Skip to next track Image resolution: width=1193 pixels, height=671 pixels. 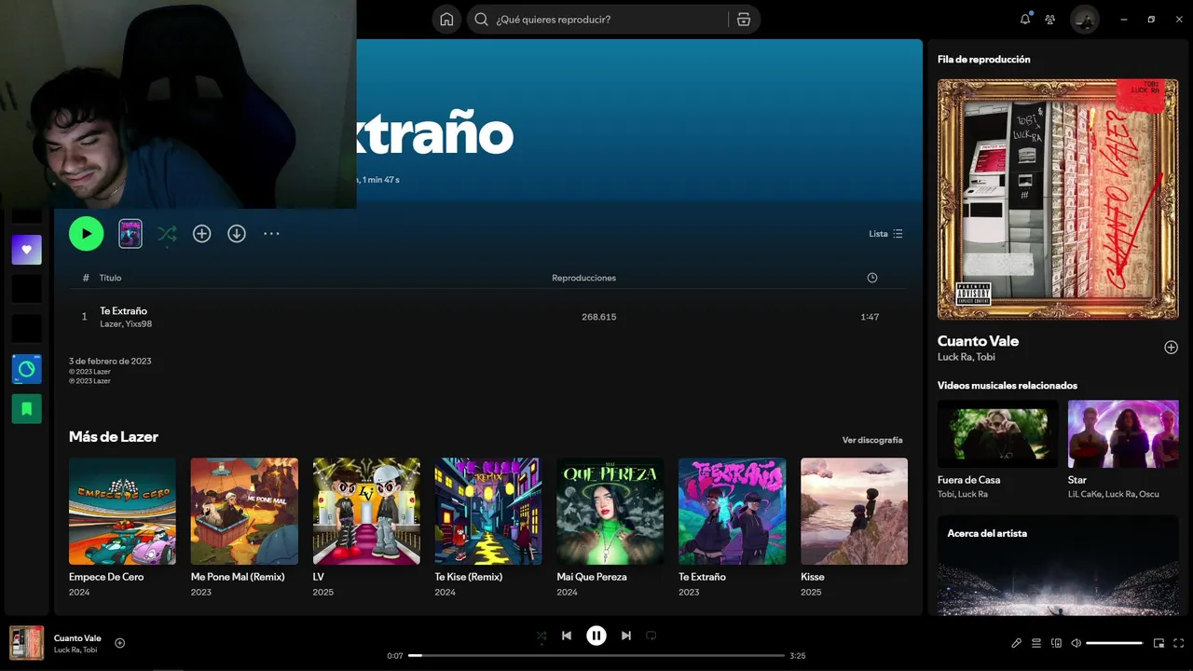pyautogui.click(x=626, y=636)
